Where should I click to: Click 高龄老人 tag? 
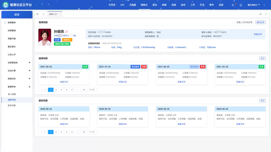pyautogui.click(x=67, y=40)
